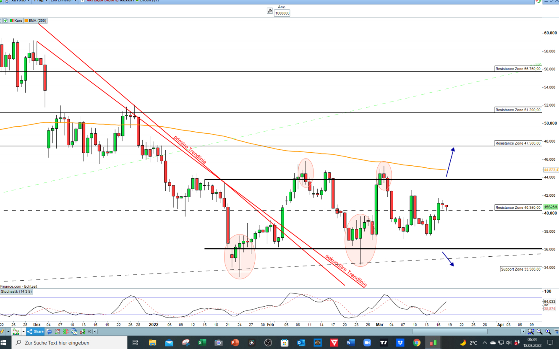Click the red-green arrows icon before the double chevron
This screenshot has height=349, width=559.
click(x=83, y=331)
